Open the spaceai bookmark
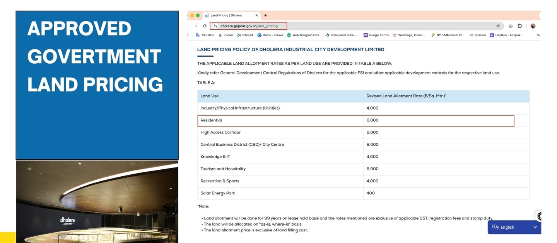Image resolution: width=557 pixels, height=243 pixels. 477,35
